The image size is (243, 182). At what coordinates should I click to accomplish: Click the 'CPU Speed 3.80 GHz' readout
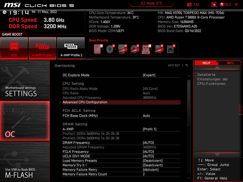[36, 20]
